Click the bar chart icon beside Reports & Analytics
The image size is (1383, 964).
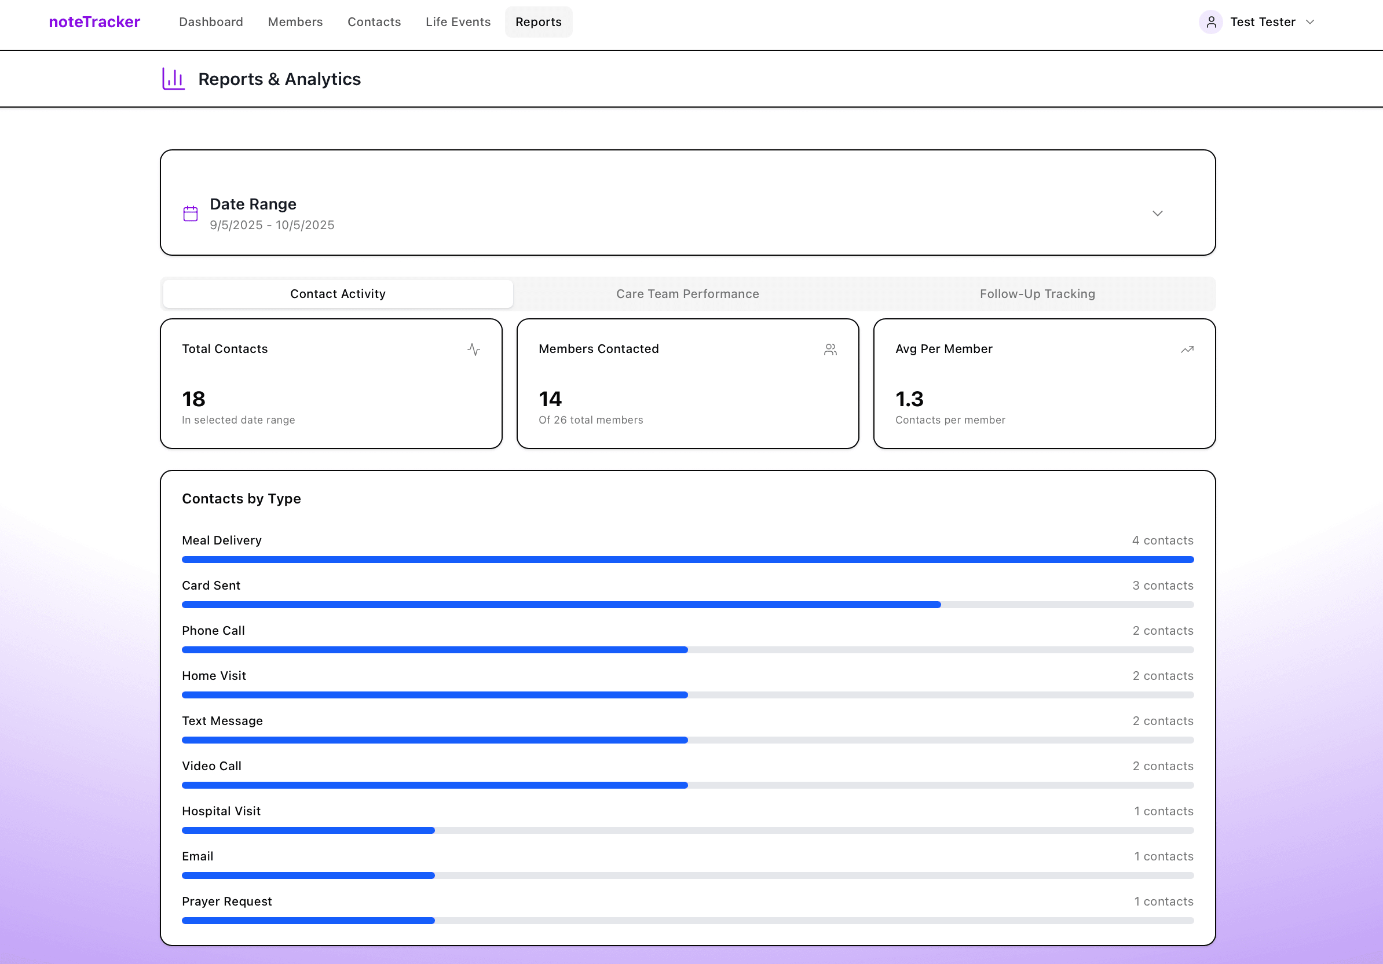(x=174, y=78)
